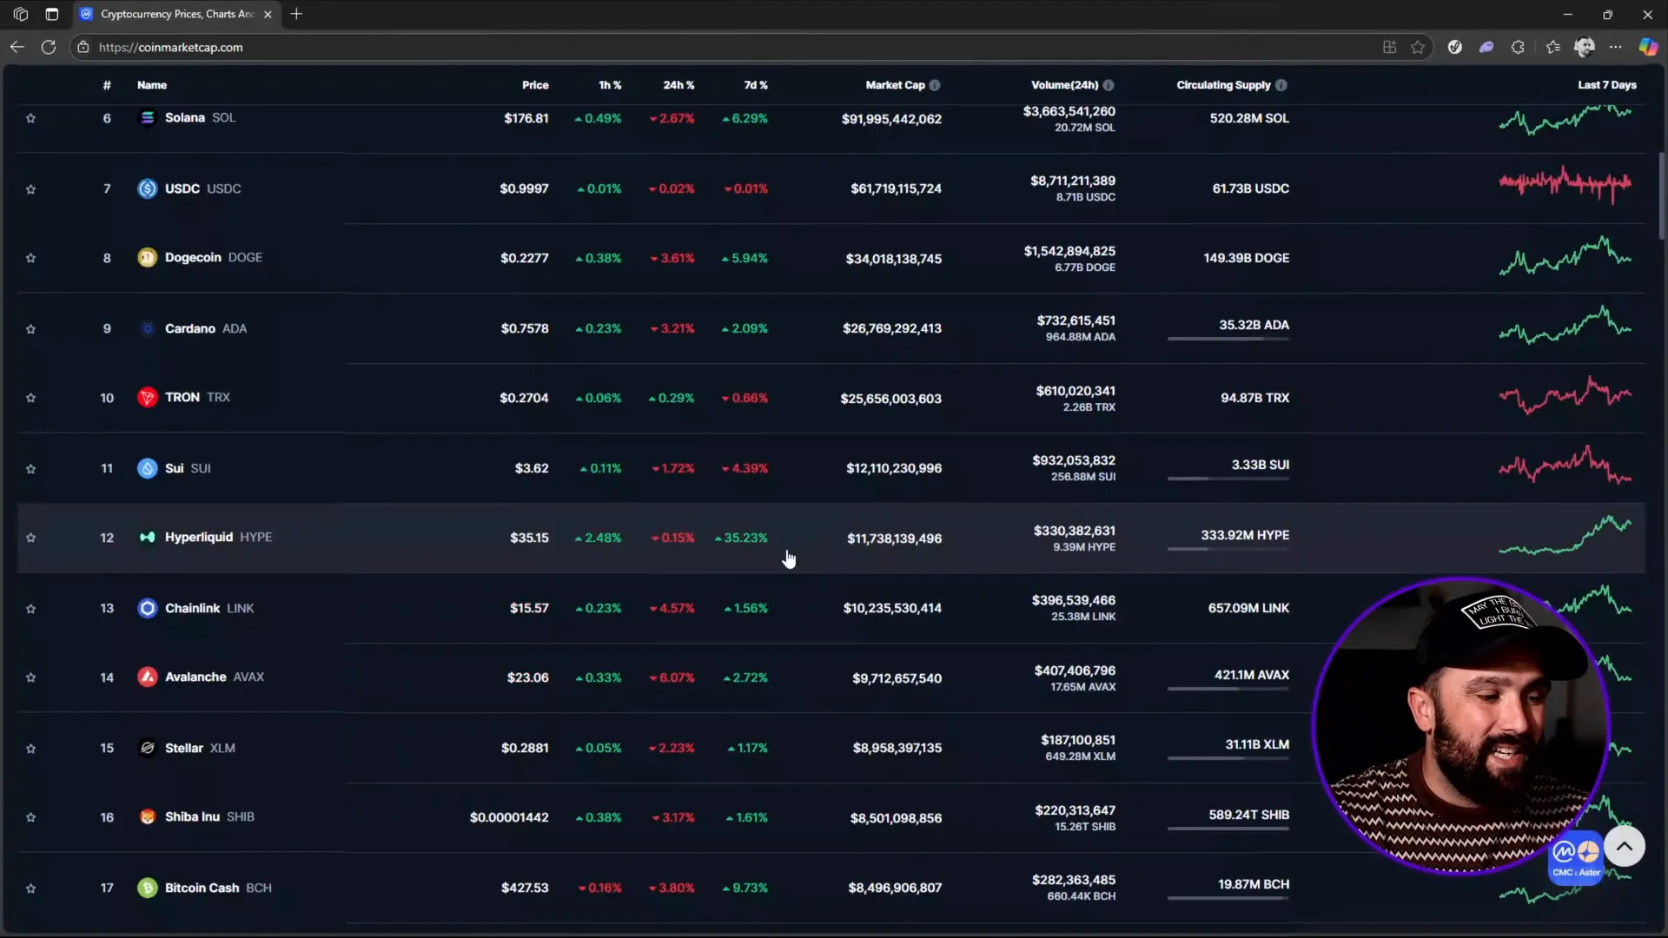Click the Bitcoin Cash coin logo
This screenshot has width=1668, height=938.
pyautogui.click(x=148, y=888)
